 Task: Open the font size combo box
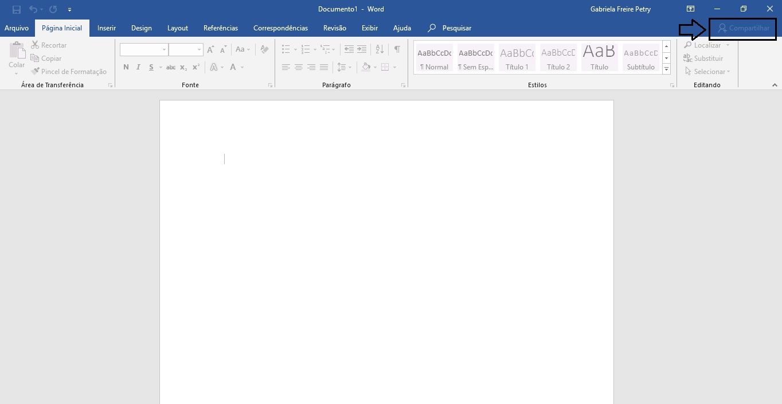point(186,49)
